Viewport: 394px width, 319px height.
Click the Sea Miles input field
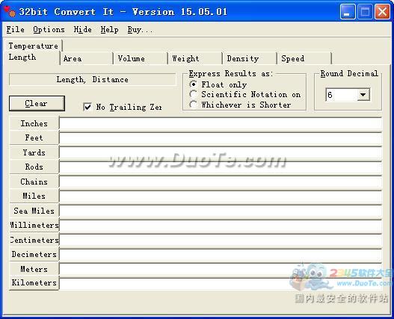221,211
